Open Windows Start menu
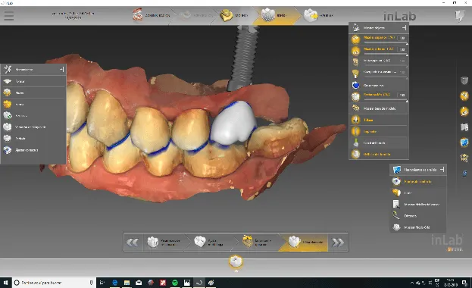The width and height of the screenshot is (472, 288). coord(6,283)
